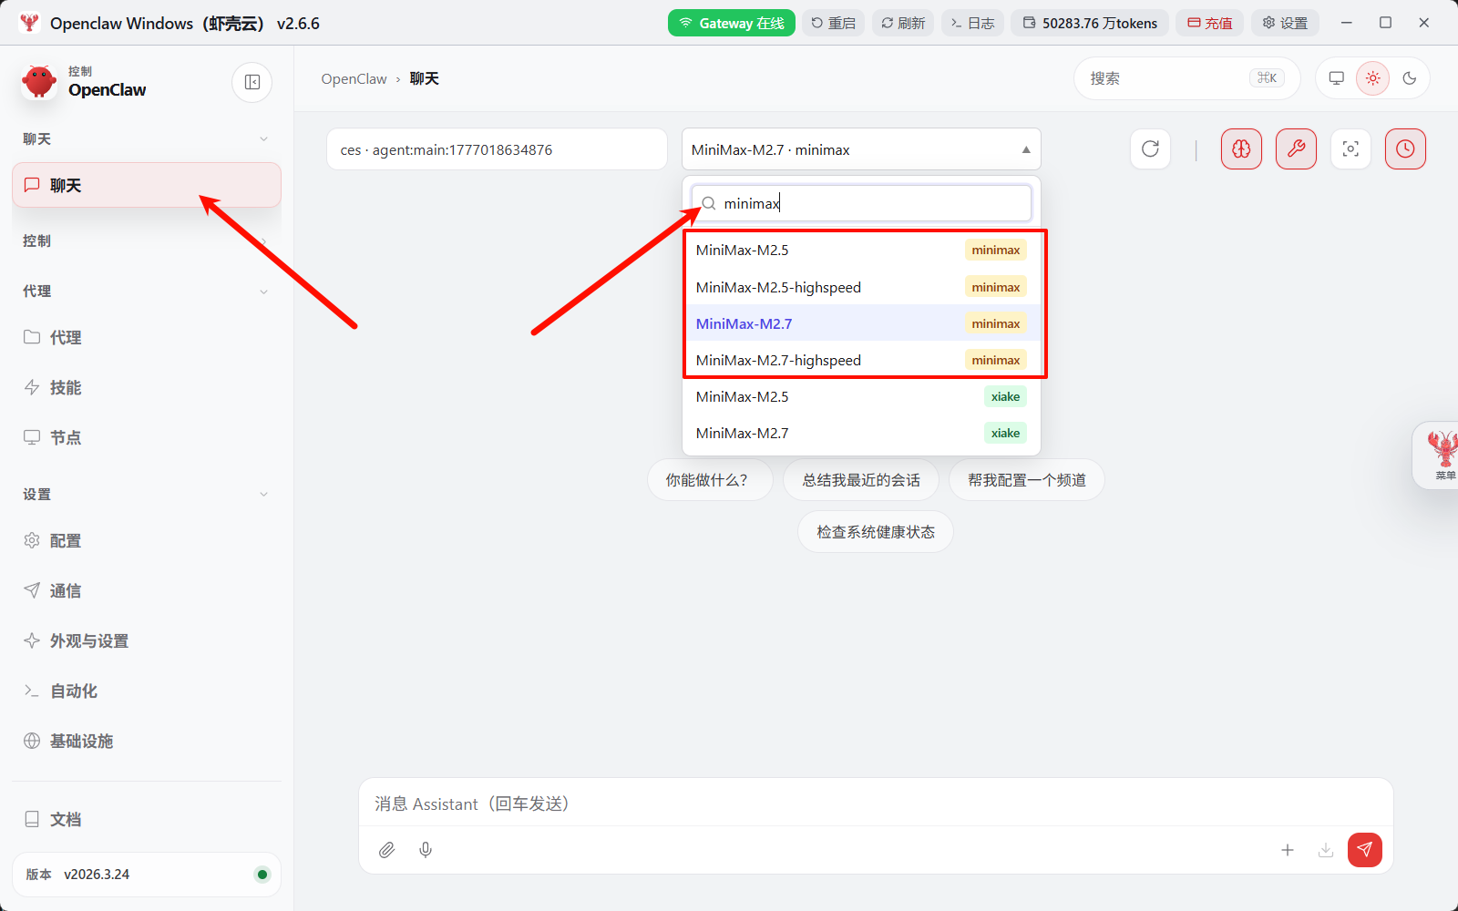
Task: Collapse the 聊天 section chevron
Action: 263,139
